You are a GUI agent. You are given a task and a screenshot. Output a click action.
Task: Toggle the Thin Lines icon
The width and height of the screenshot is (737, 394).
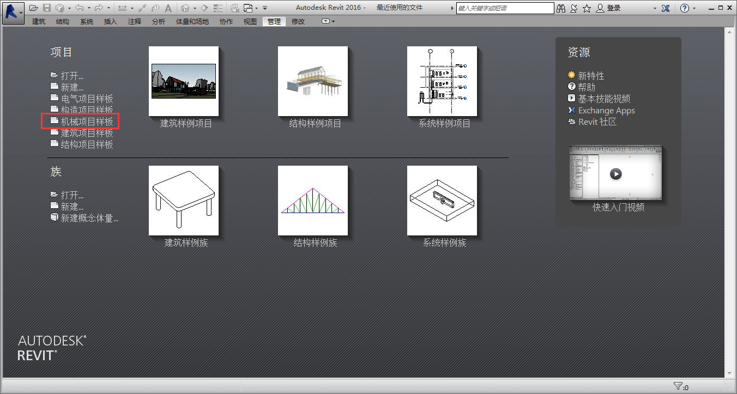(x=218, y=8)
